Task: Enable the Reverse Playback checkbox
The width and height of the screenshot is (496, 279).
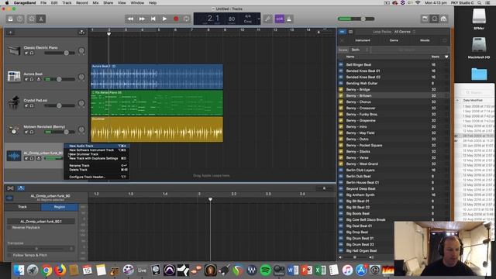Action: pyautogui.click(x=9, y=227)
